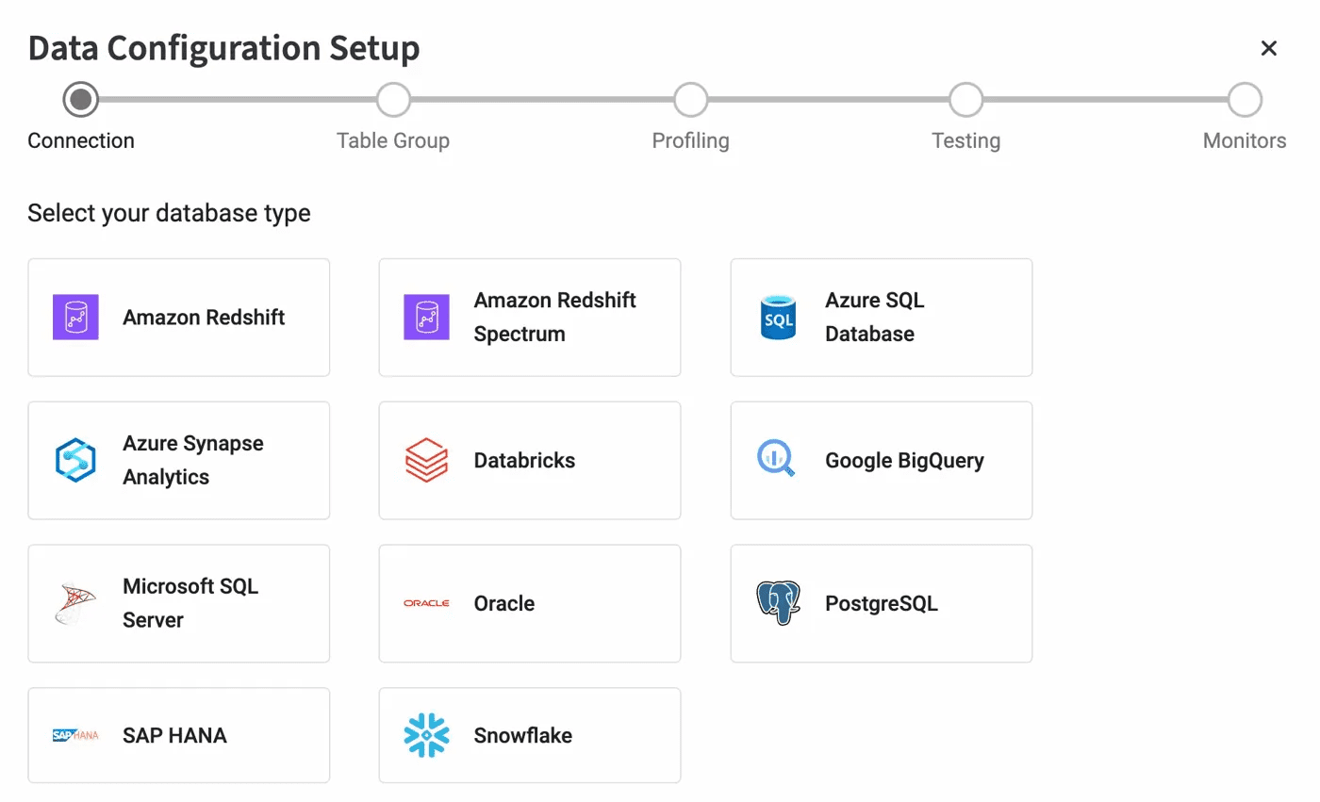The image size is (1320, 802).
Task: Go to the Monitors step circle
Action: tap(1245, 99)
